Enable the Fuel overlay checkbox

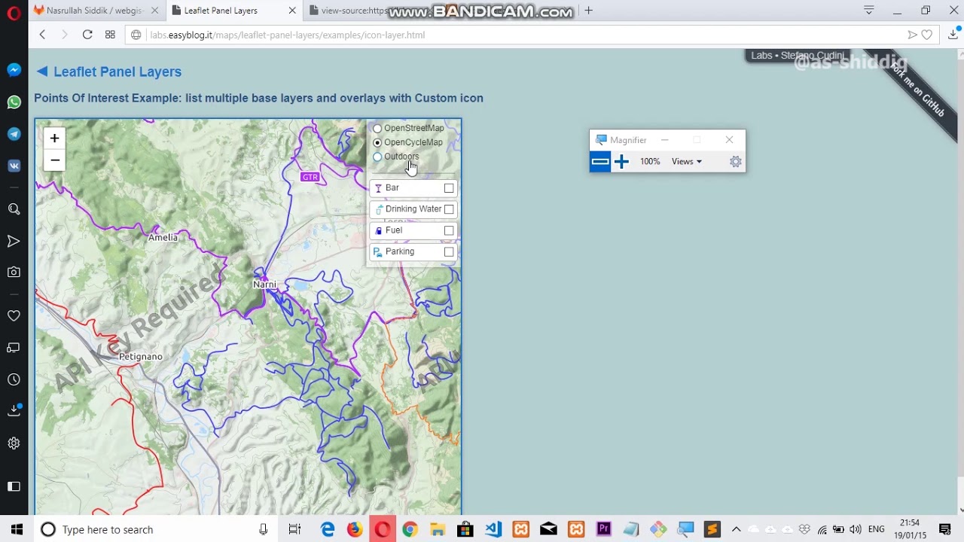(x=449, y=230)
